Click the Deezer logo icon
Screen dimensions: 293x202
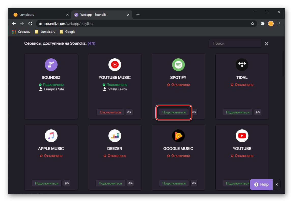tap(115, 136)
